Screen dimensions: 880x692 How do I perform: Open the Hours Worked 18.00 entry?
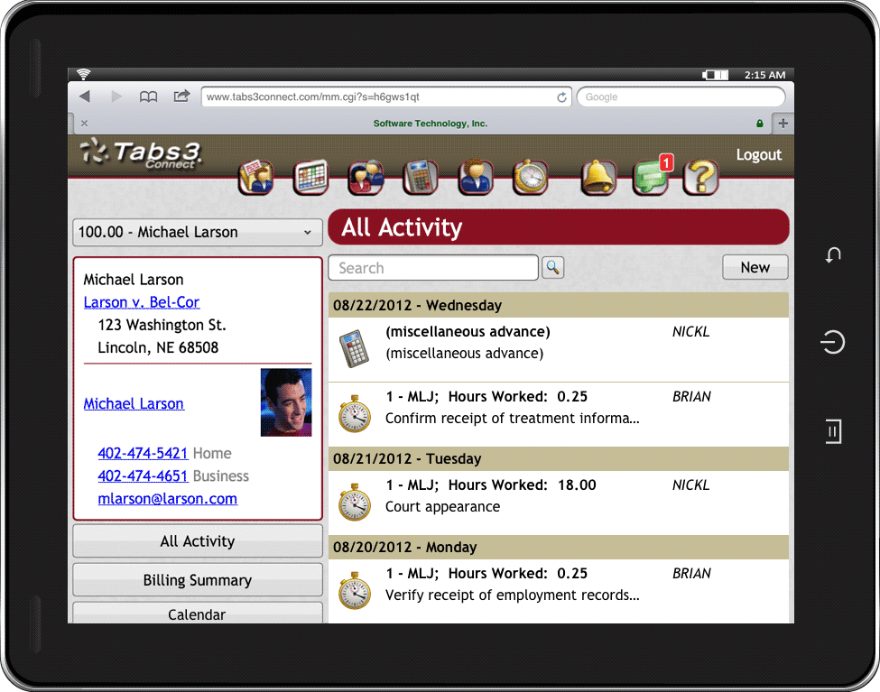(x=559, y=503)
